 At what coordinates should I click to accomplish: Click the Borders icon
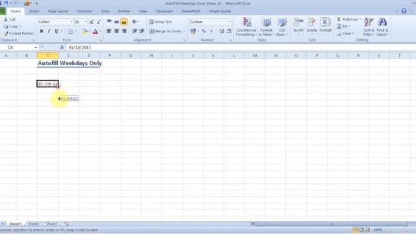70,31
